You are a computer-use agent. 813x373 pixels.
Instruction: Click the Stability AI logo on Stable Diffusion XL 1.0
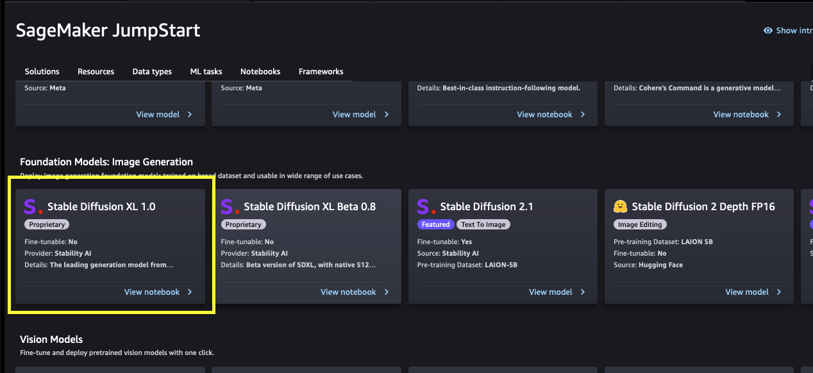pos(33,206)
